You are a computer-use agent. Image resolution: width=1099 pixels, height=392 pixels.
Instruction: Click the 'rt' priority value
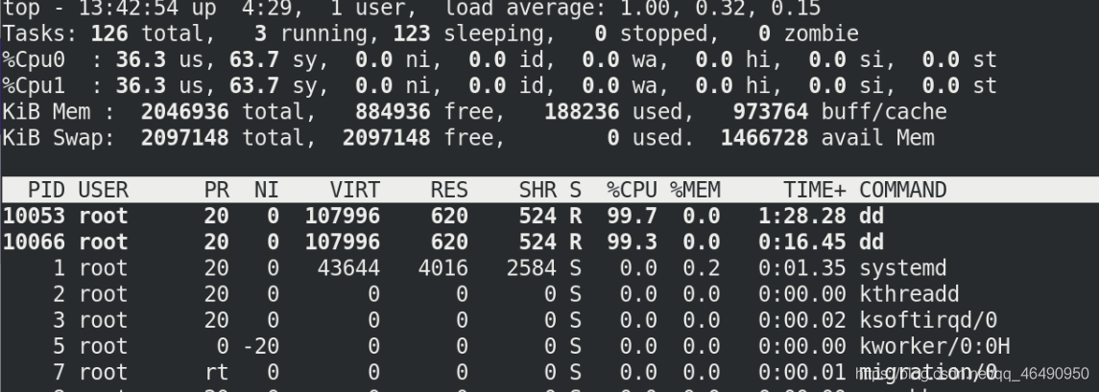(x=217, y=372)
